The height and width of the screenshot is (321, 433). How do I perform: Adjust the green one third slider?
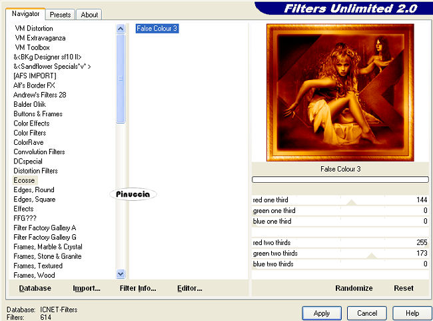click(x=340, y=211)
